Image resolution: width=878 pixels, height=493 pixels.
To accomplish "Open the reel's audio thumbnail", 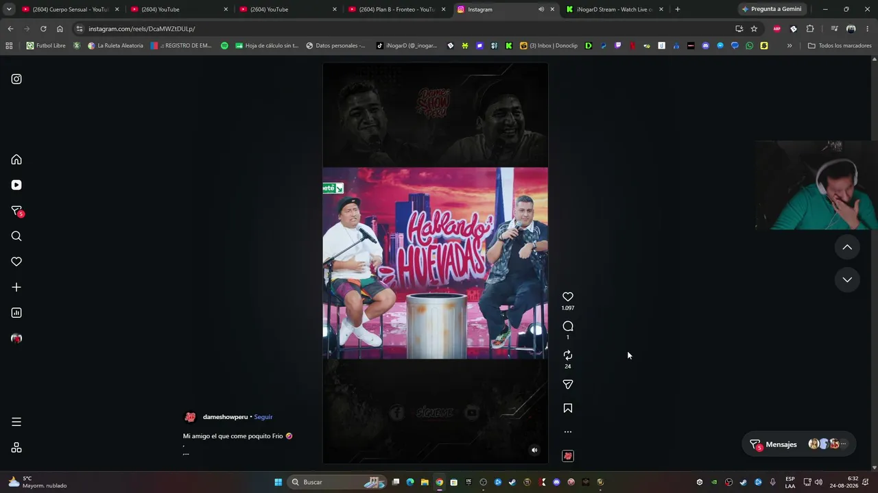I will pos(568,456).
